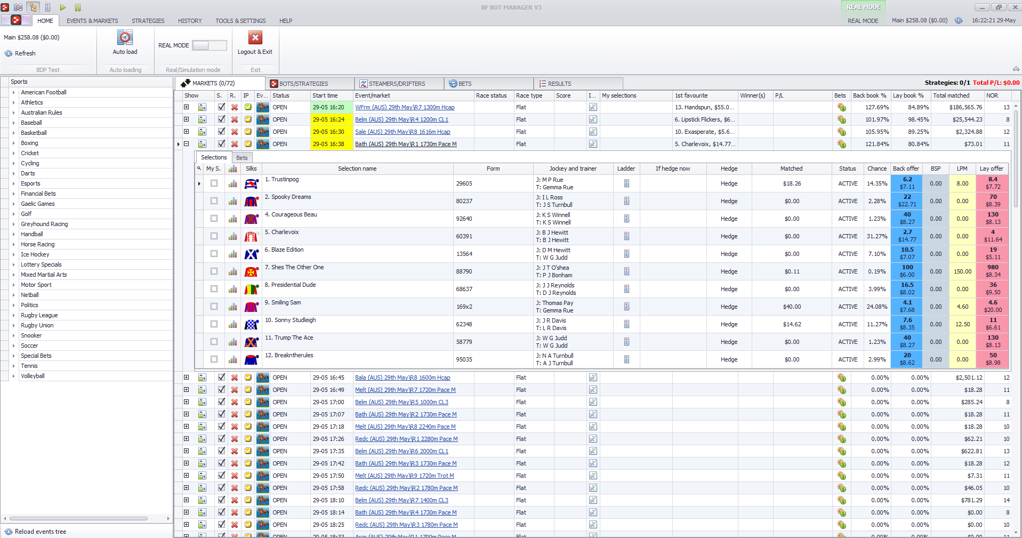1022x538 pixels.
Task: Toggle the REAL MODE switch
Action: pos(210,45)
